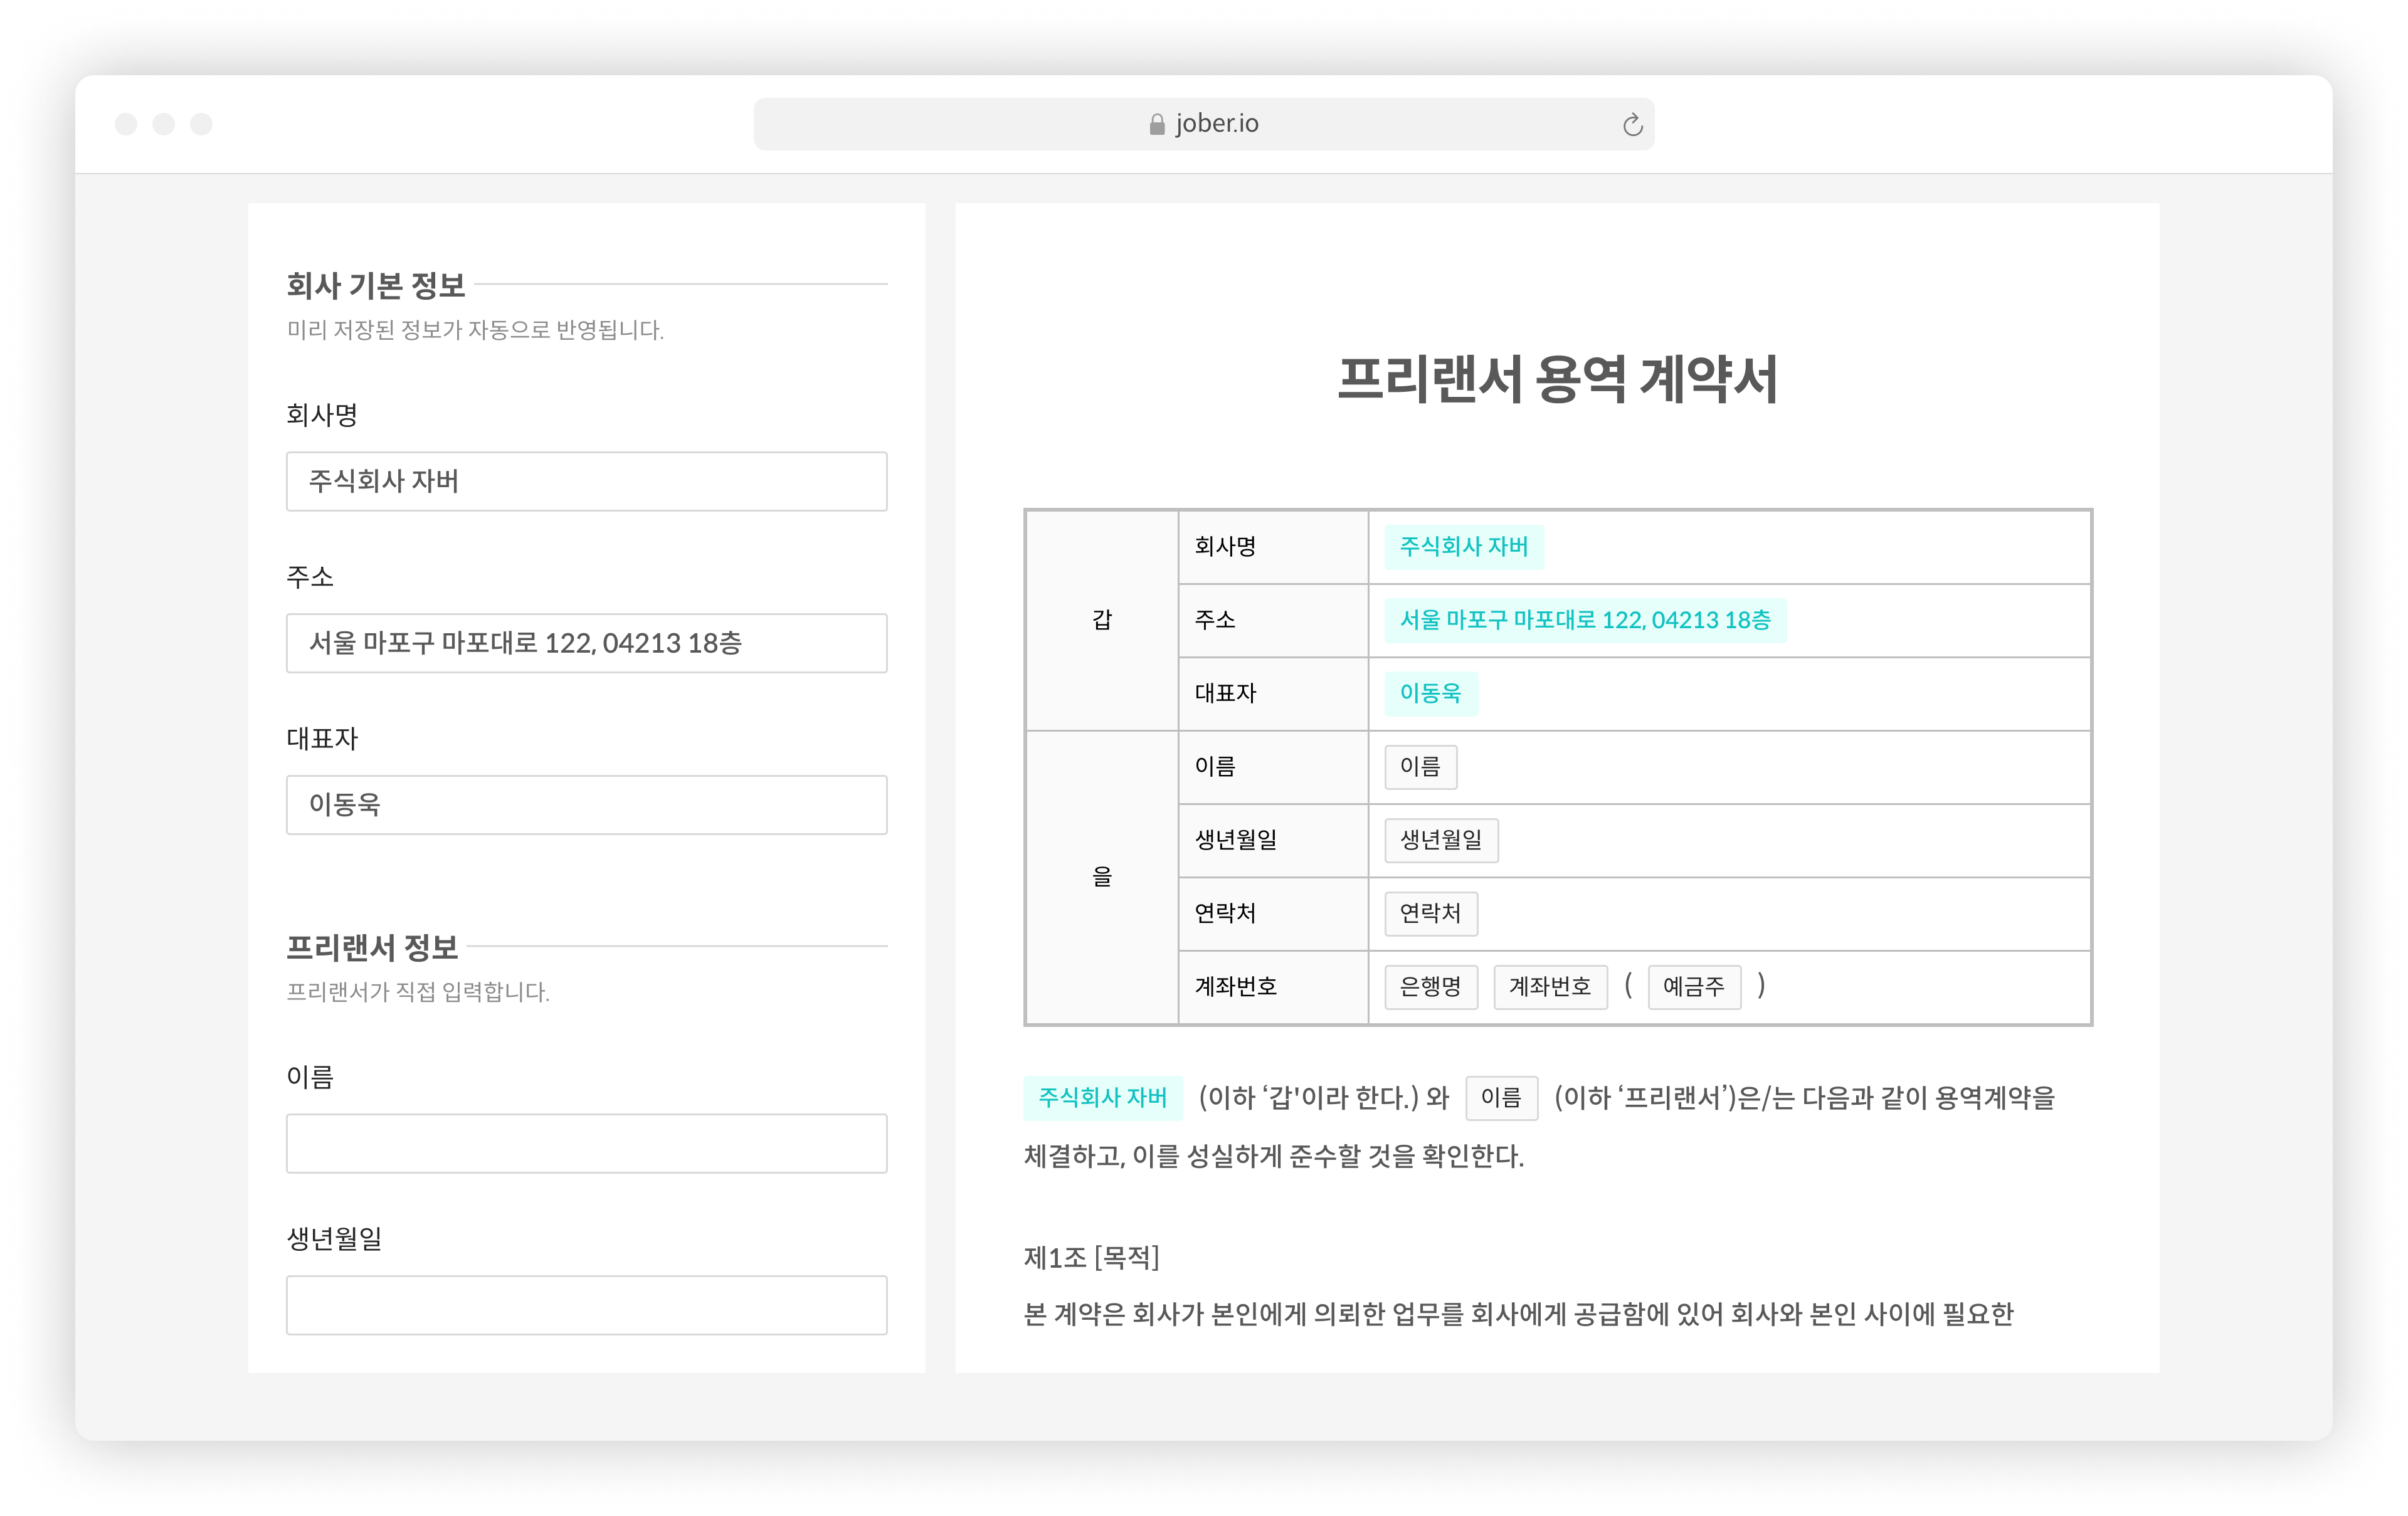Screen dimensions: 2408x1516
Task: Click the 생년월일 label above the birthdate field
Action: [334, 1239]
